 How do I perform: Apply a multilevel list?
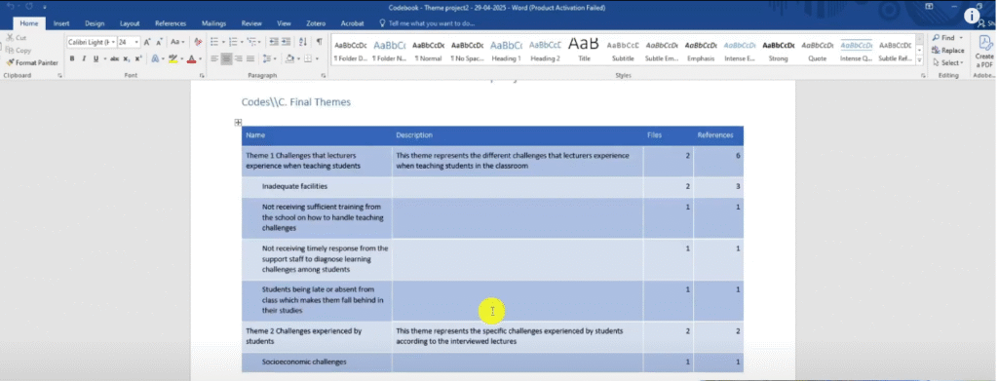tap(253, 42)
